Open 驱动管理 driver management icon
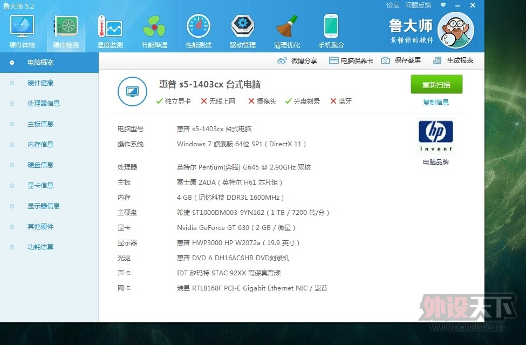The width and height of the screenshot is (526, 345). (x=243, y=26)
